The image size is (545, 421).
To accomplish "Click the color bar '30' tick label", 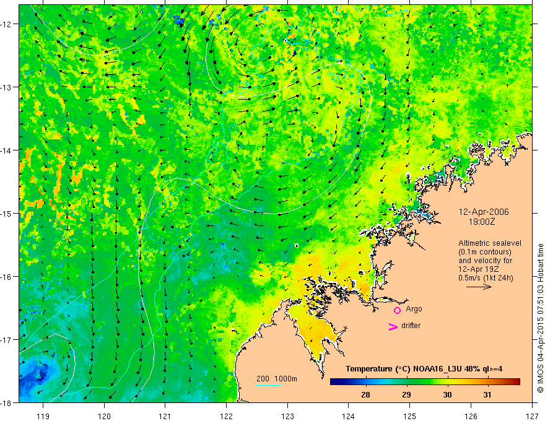I will point(447,394).
